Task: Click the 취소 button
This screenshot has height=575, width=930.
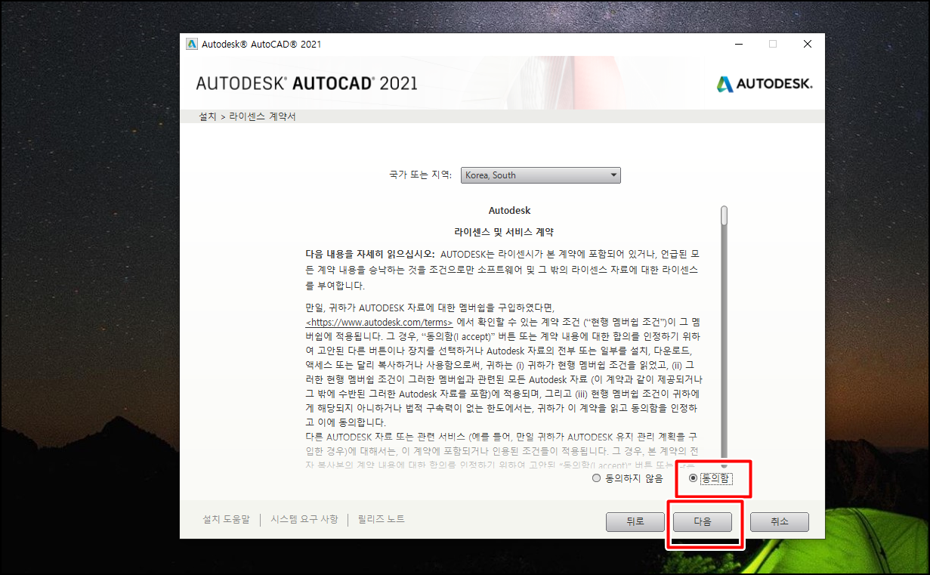Action: coord(780,521)
